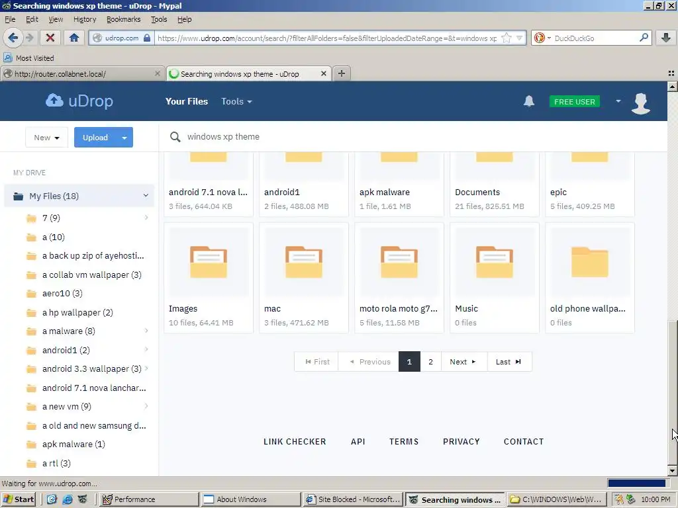This screenshot has width=678, height=508.
Task: Click the search magnifier beside windows xp theme
Action: click(175, 137)
